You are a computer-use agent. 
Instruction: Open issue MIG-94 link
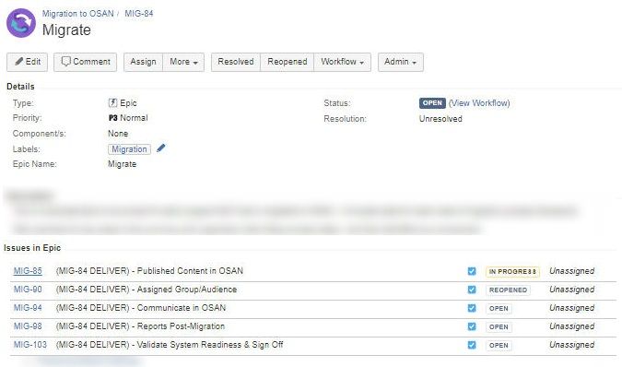[28, 308]
